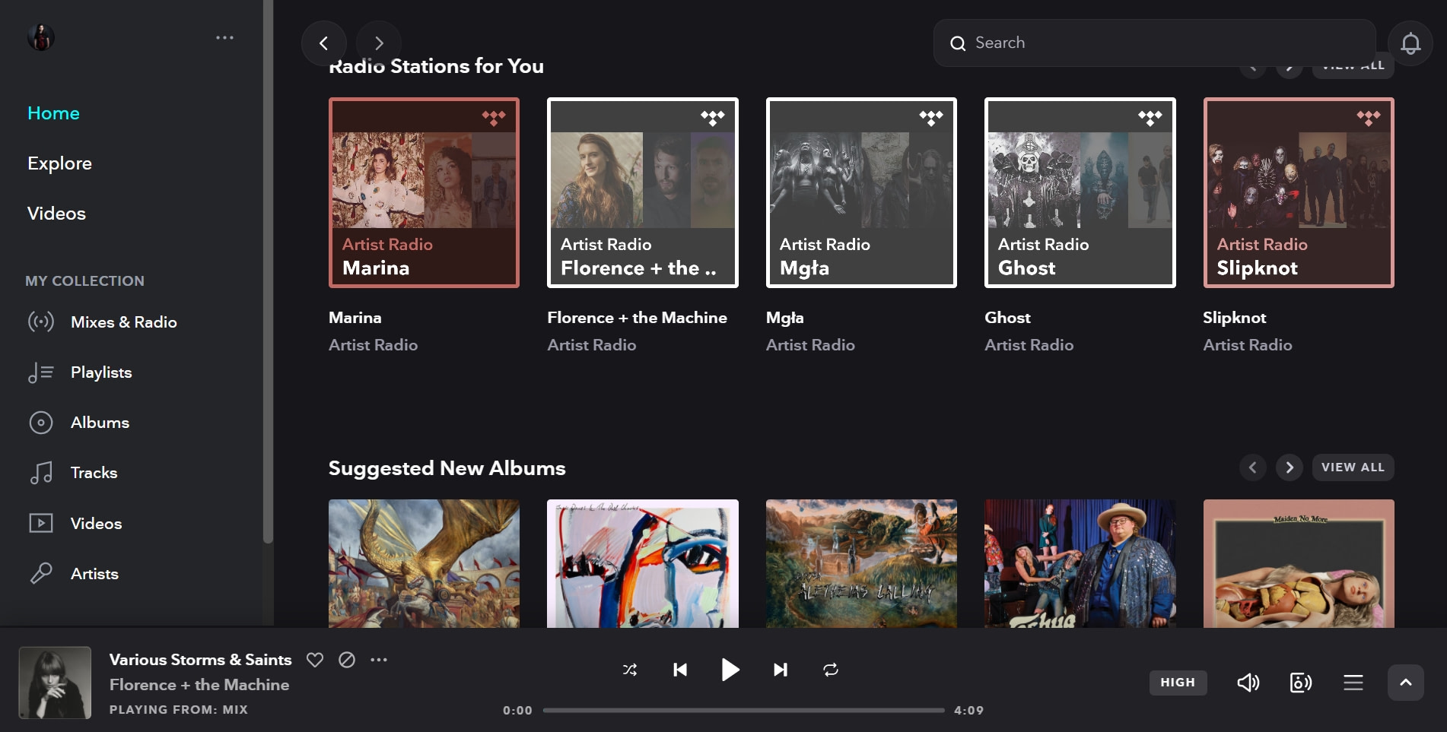Open the volume speaker control
The width and height of the screenshot is (1447, 732).
(x=1248, y=683)
